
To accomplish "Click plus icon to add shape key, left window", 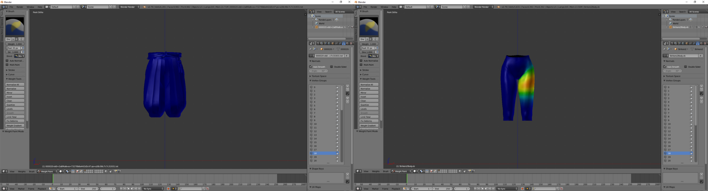I will 347,174.
